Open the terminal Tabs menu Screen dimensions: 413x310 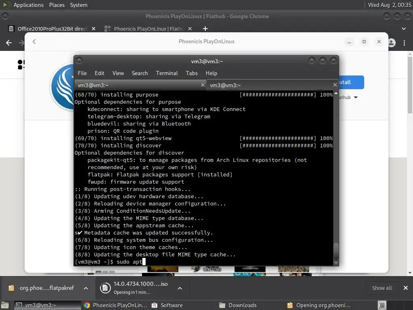pos(192,73)
